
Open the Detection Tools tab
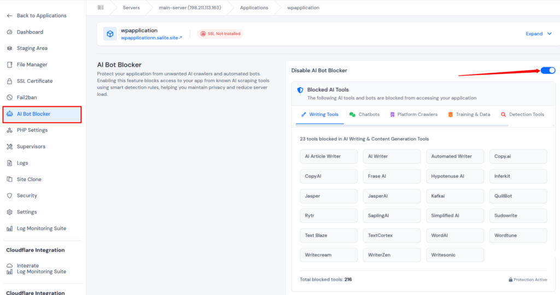pos(522,114)
